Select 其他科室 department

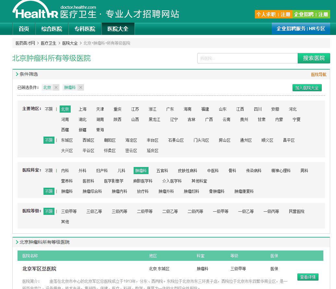199,181
